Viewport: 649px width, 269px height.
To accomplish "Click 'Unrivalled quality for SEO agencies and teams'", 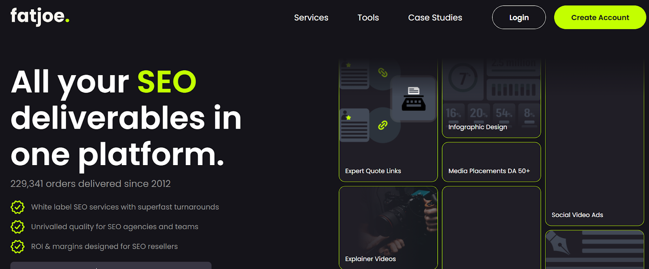I will (115, 227).
